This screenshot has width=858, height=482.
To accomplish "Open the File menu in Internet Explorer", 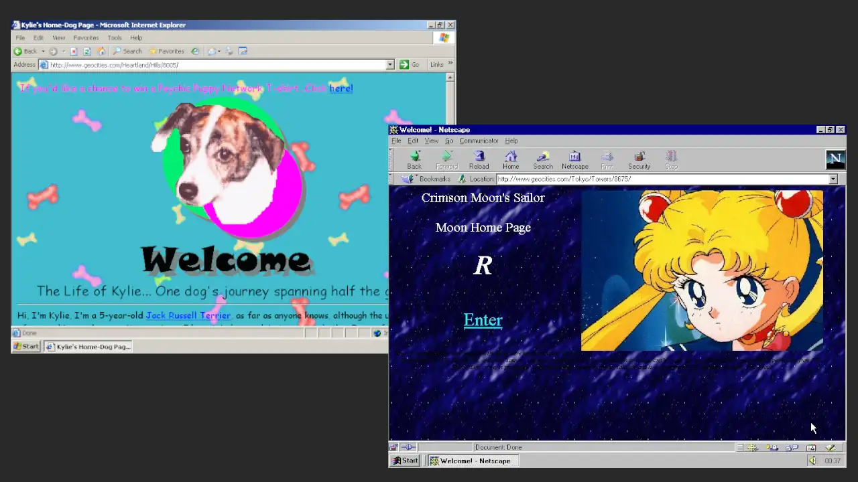I will [x=20, y=37].
